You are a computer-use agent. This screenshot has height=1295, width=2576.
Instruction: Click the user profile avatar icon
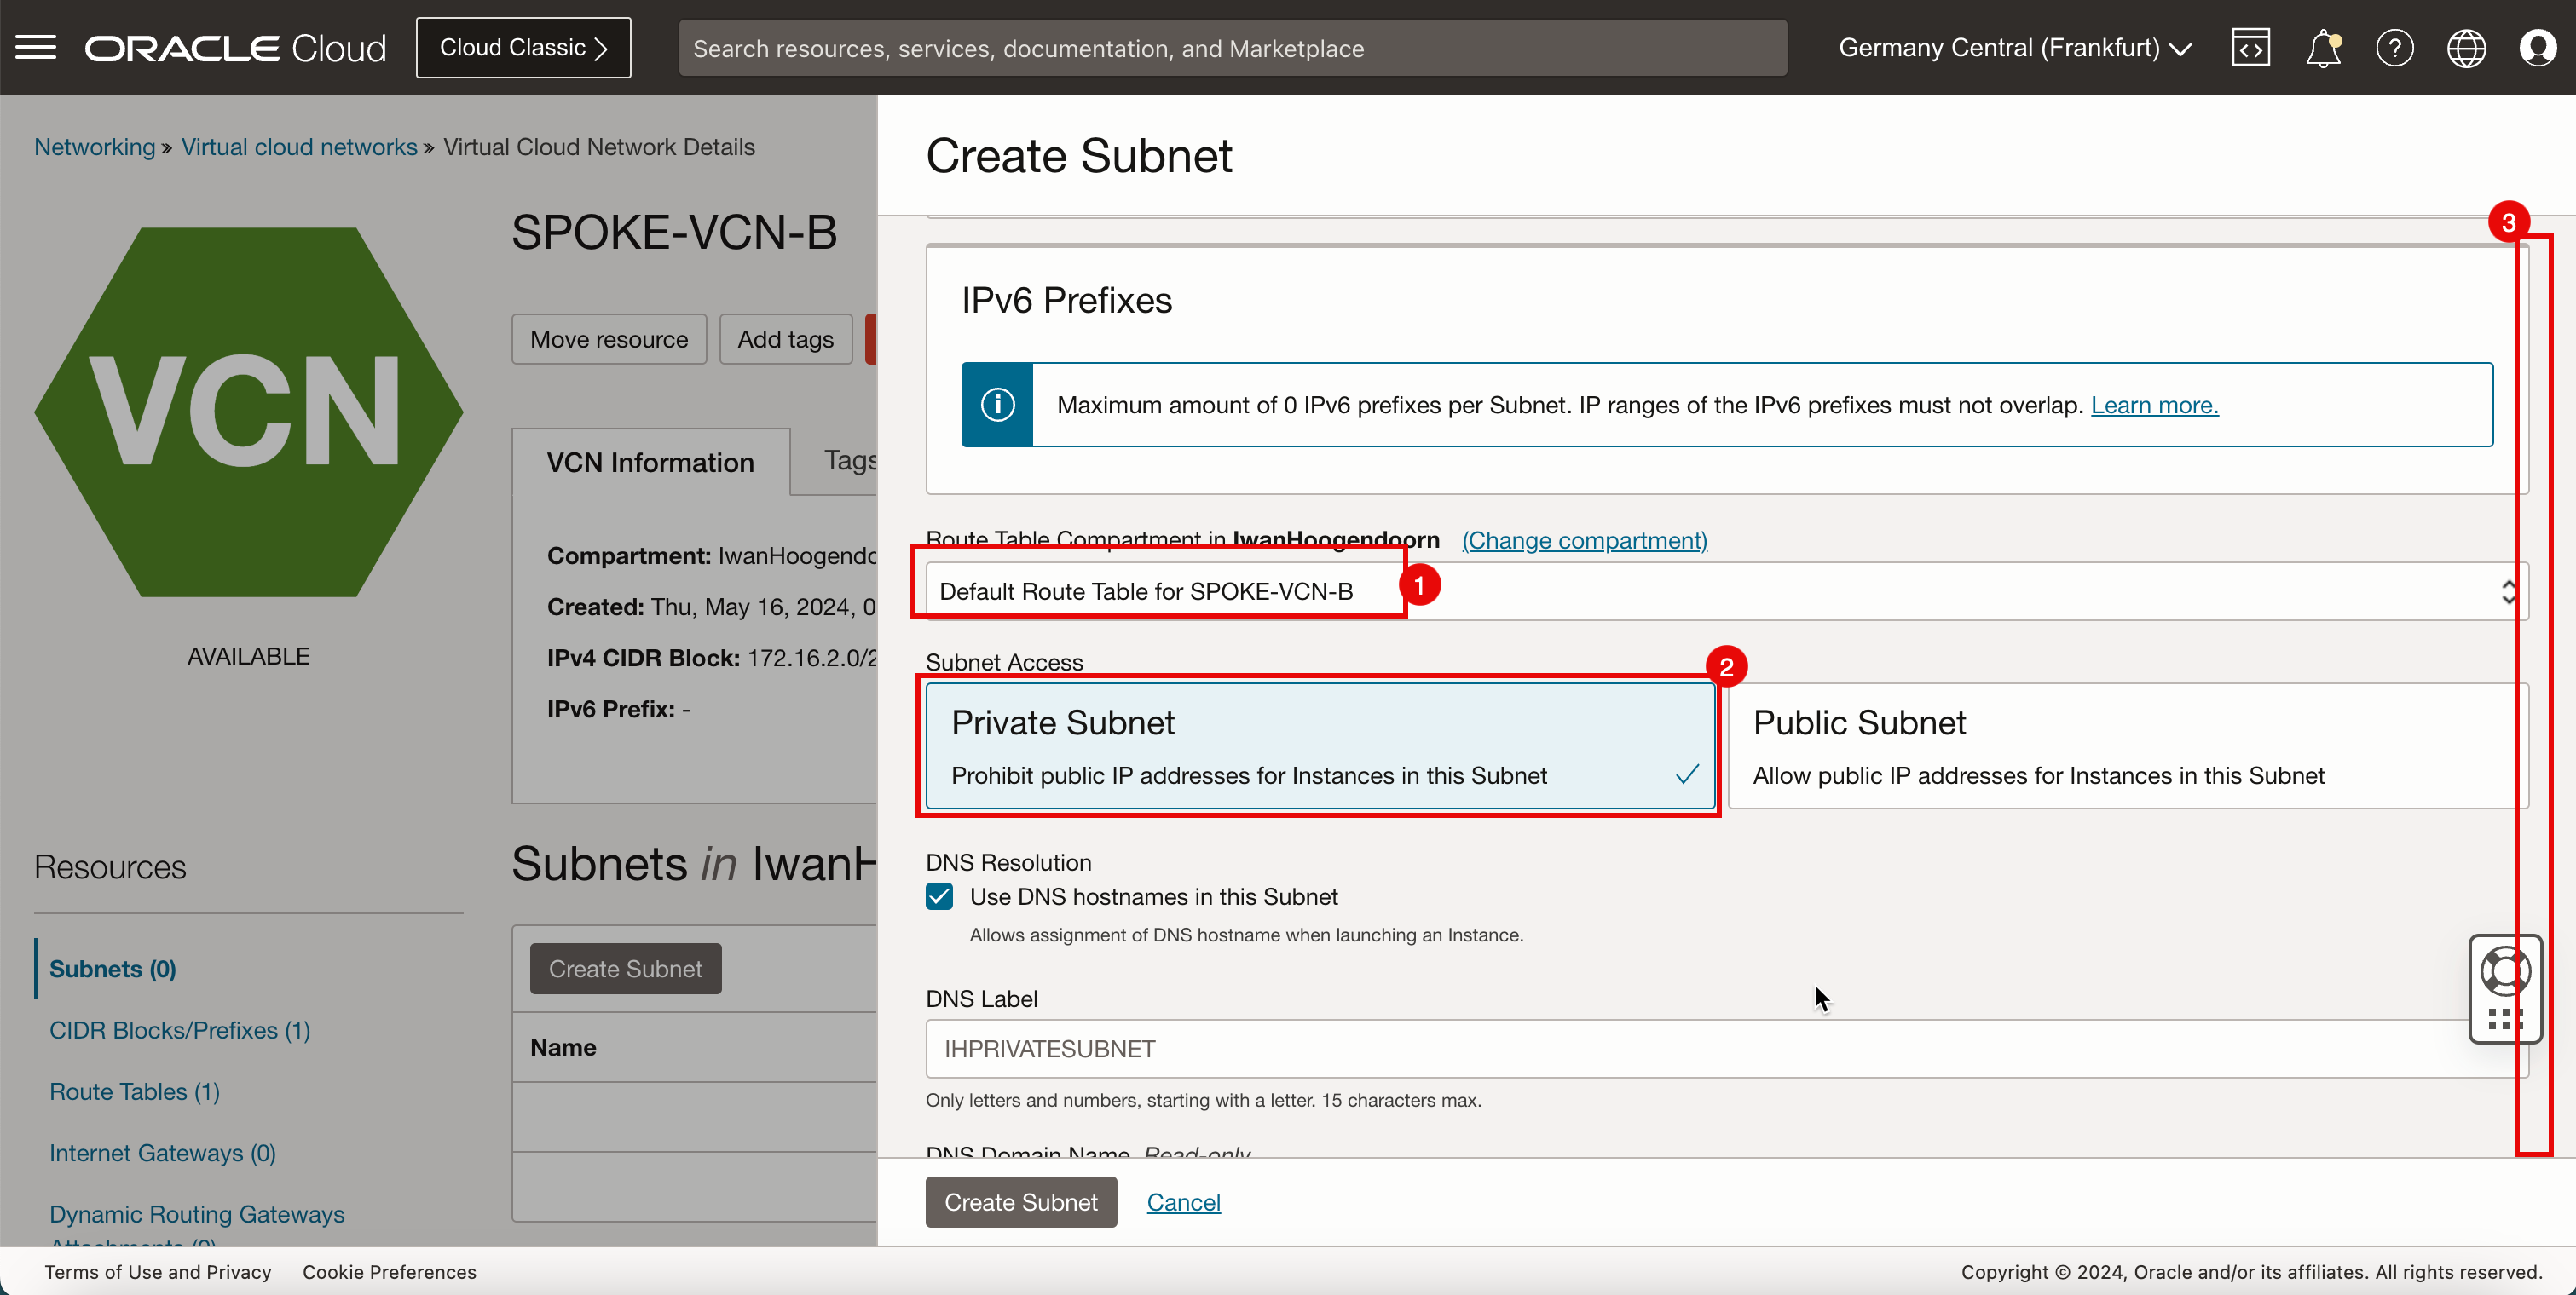click(x=2538, y=48)
